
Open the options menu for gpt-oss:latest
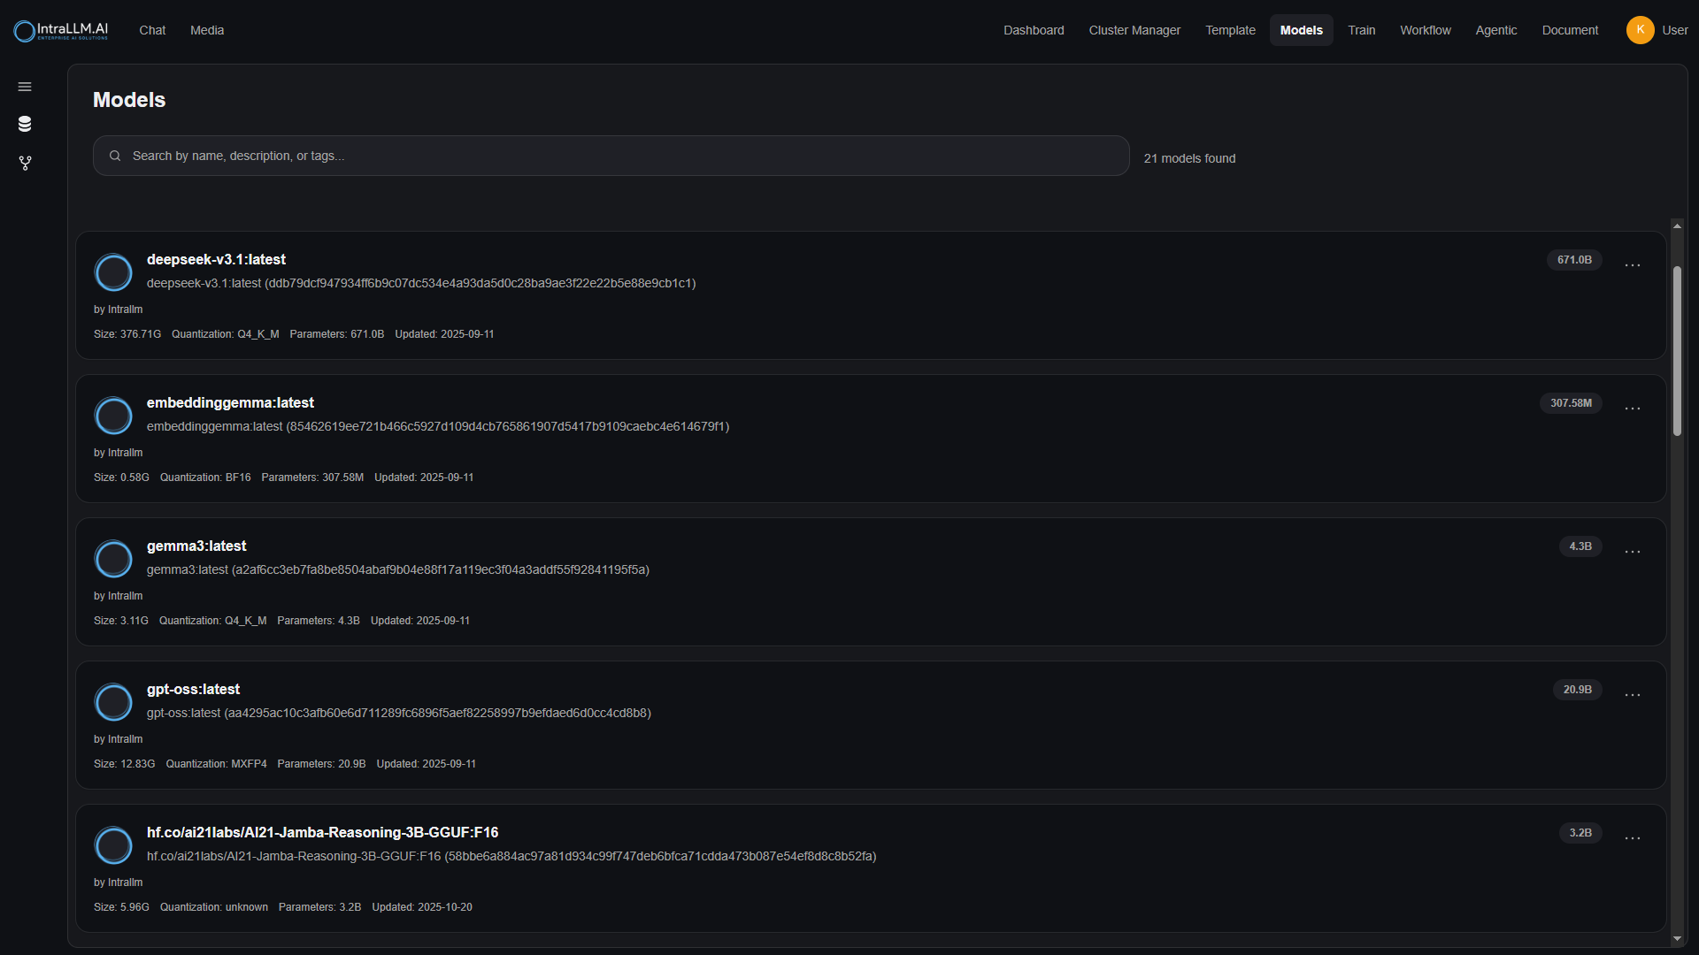[1633, 694]
